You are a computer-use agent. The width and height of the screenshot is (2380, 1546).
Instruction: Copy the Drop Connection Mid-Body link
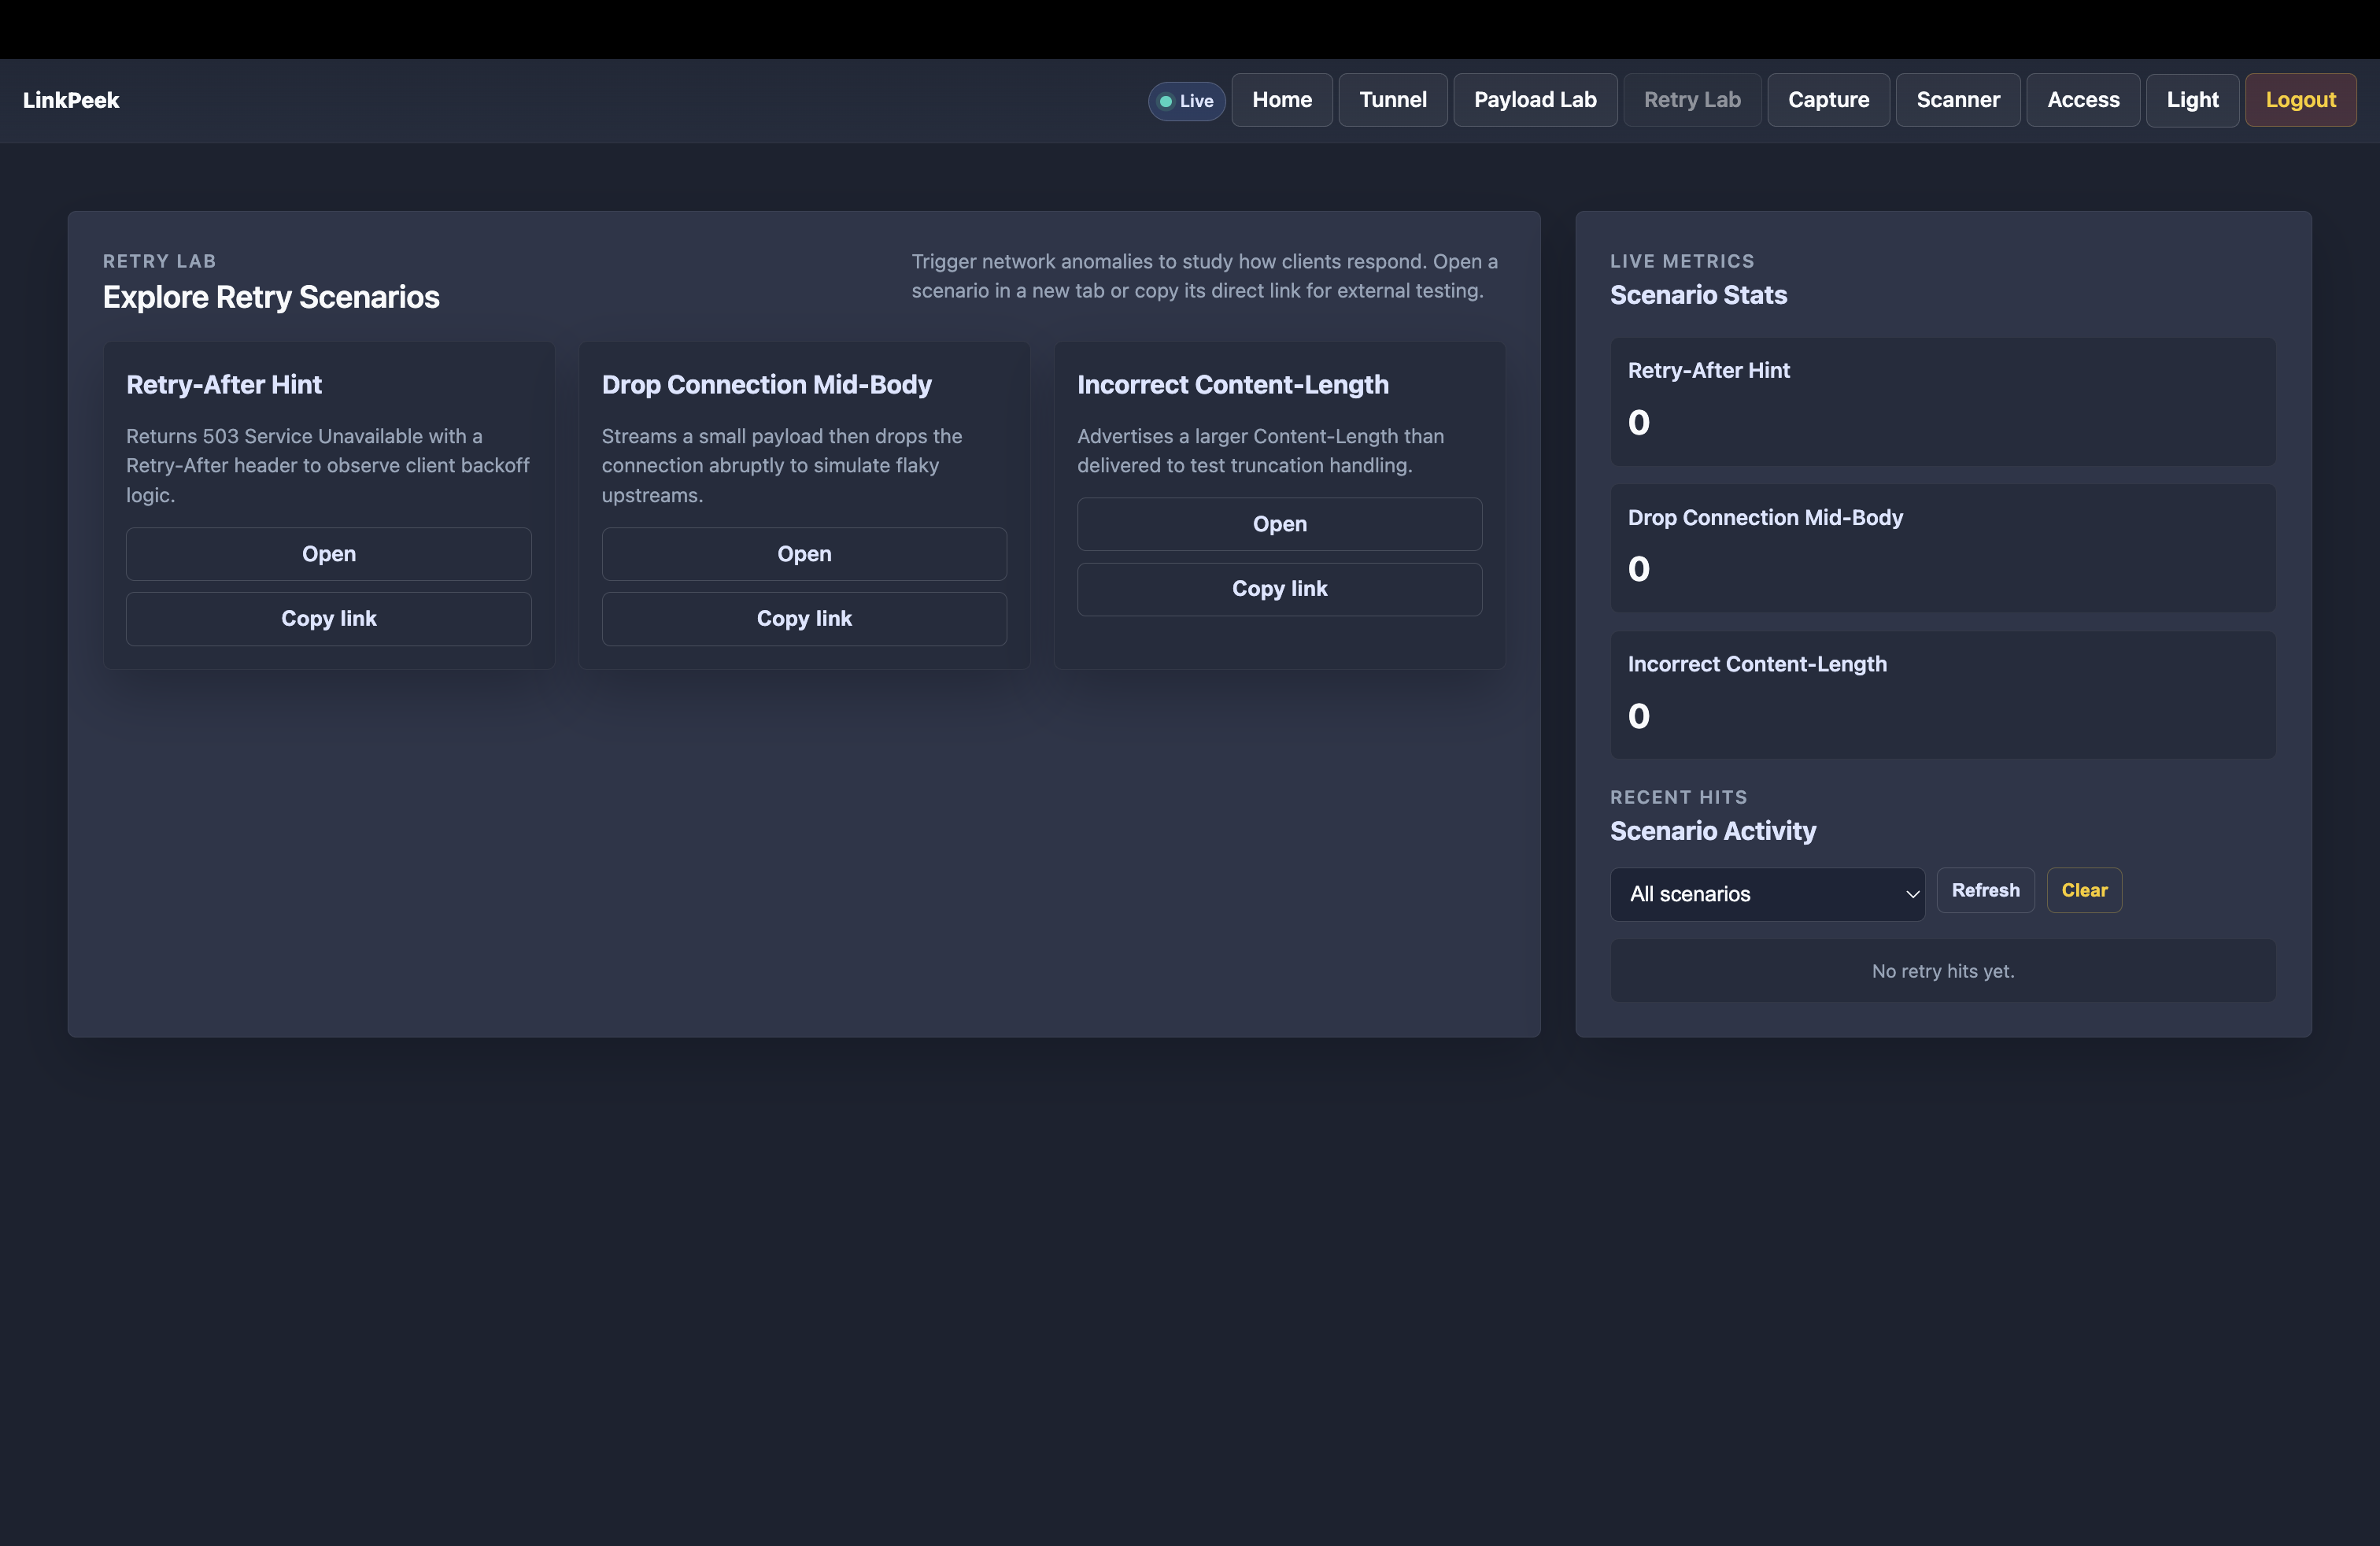tap(804, 618)
